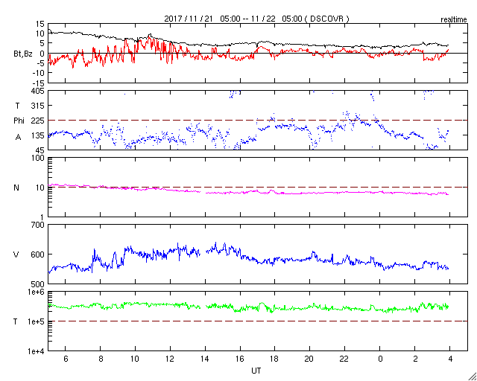Click the '500' tick label
This screenshot has height=381, width=477.
coord(38,284)
